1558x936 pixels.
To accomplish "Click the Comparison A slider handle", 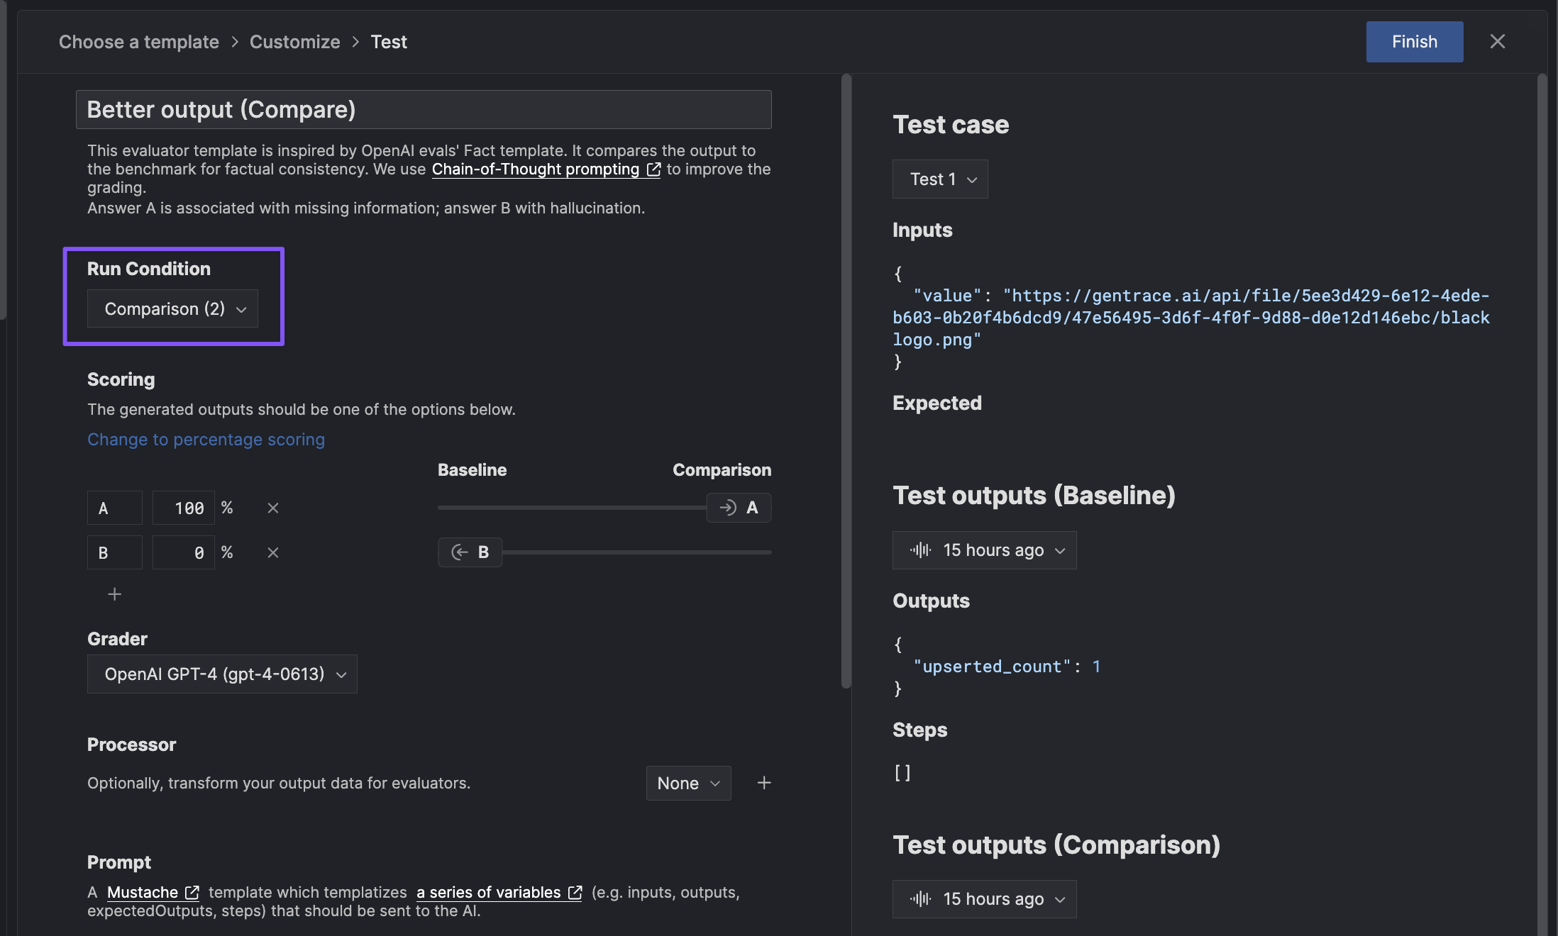I will tap(739, 508).
